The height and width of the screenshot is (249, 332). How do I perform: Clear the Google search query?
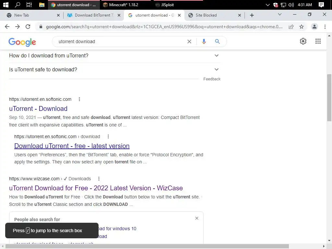189,41
